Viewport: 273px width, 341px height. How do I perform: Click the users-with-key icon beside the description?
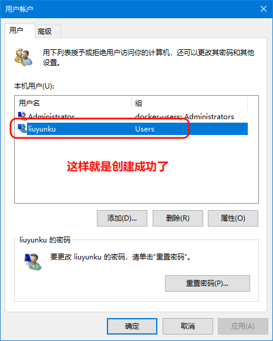click(x=23, y=58)
